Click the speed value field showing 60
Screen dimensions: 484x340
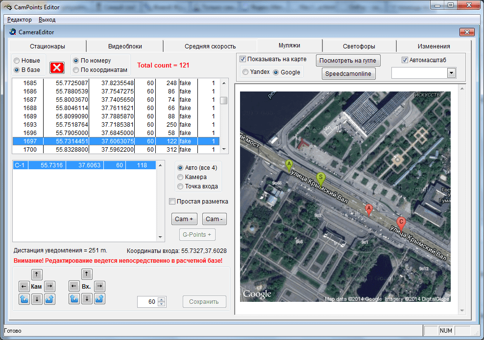coord(147,302)
